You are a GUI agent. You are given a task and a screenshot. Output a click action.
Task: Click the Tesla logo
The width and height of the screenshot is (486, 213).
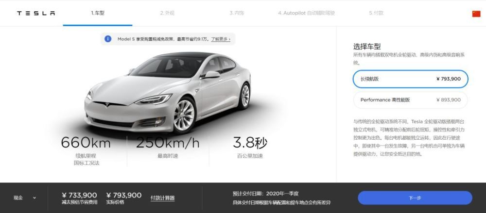tap(35, 13)
